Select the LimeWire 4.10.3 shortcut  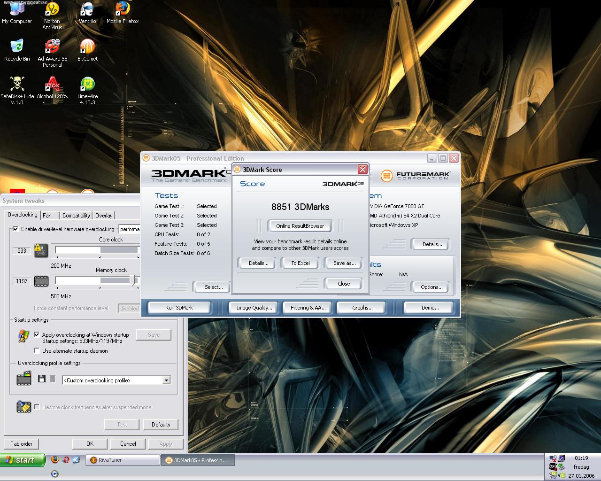[87, 90]
